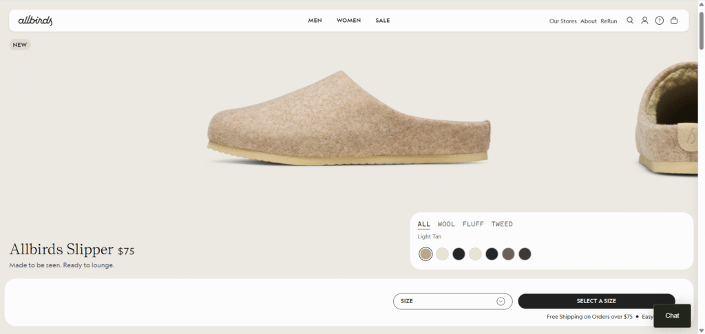
Task: Open the Women navigation menu
Action: pyautogui.click(x=348, y=21)
